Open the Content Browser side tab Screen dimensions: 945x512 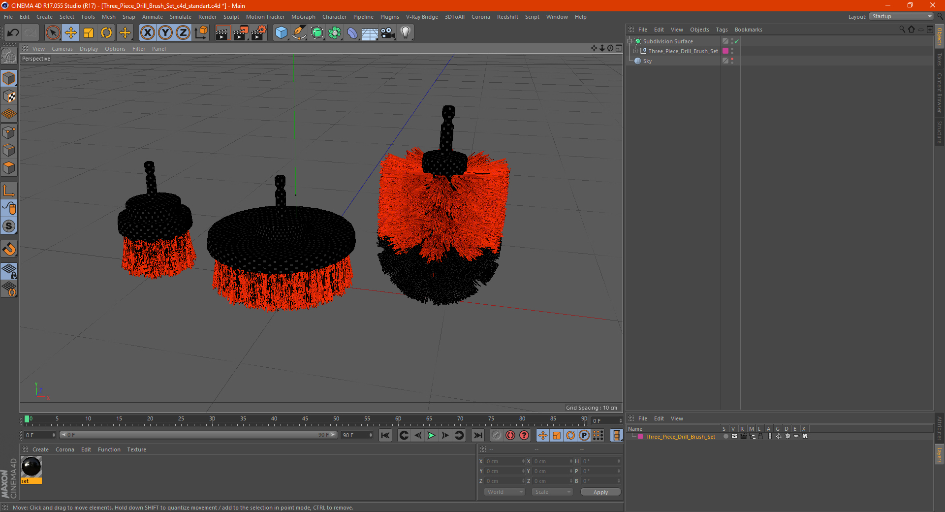(x=939, y=93)
